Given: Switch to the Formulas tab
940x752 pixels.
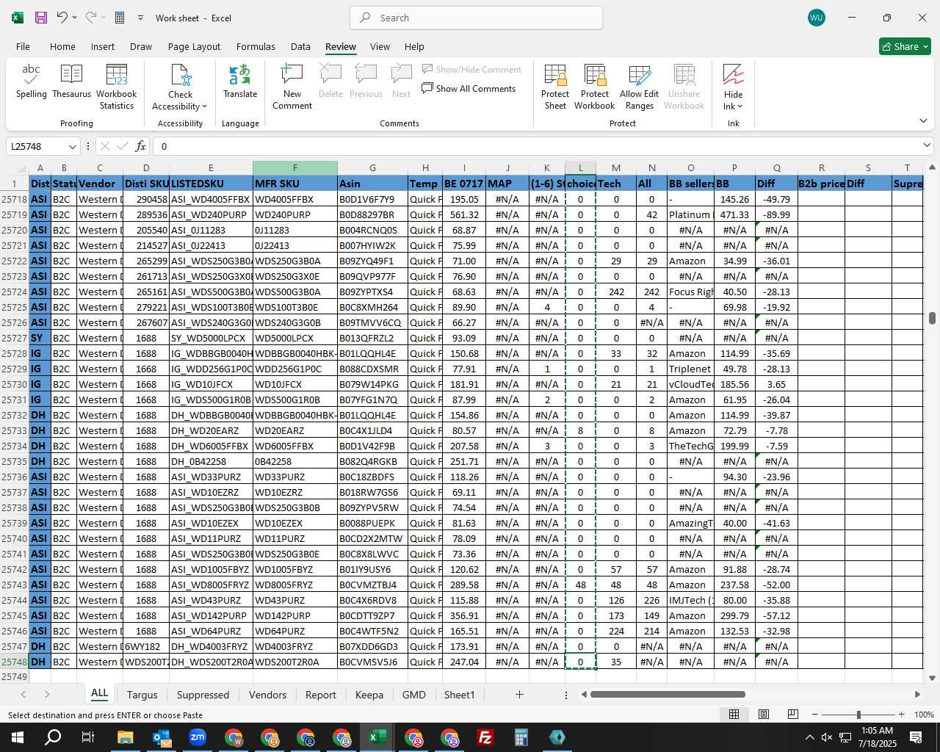Looking at the screenshot, I should coord(256,46).
